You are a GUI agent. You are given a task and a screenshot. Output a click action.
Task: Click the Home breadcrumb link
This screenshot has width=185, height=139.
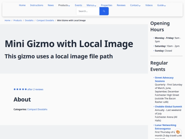coord(8,21)
